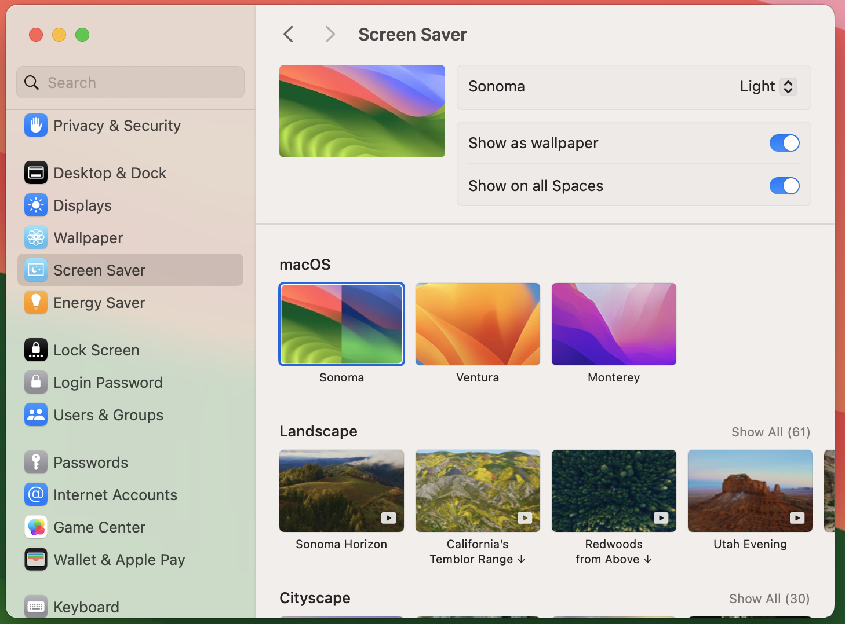Click the Cityscape section heading

click(x=315, y=598)
